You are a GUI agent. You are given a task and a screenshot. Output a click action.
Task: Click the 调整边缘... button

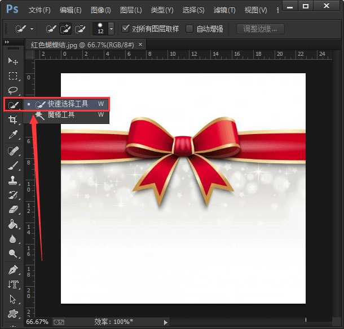point(260,29)
